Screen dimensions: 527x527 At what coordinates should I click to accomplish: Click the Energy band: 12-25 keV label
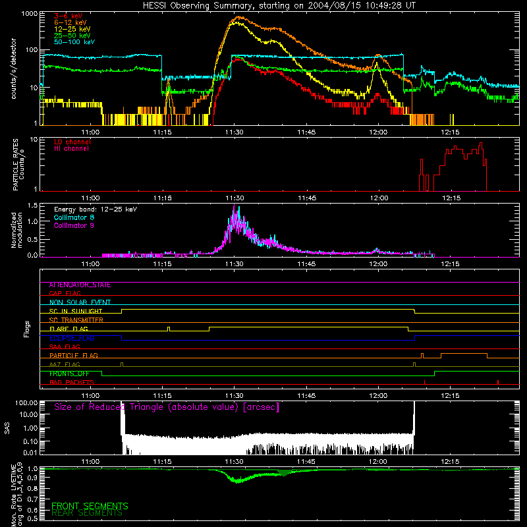pos(95,209)
